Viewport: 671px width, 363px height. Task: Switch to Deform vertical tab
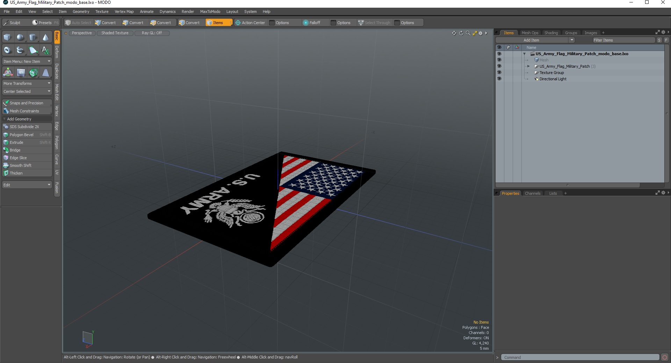point(57,52)
